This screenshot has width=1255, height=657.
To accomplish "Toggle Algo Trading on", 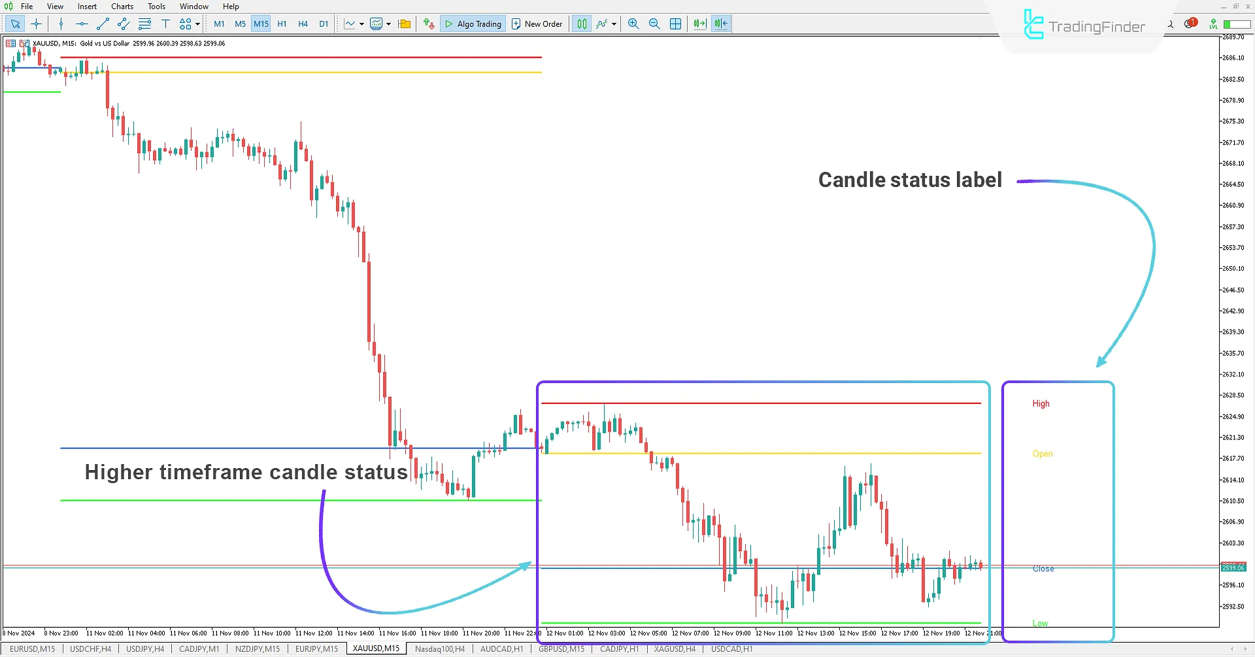I will [473, 24].
